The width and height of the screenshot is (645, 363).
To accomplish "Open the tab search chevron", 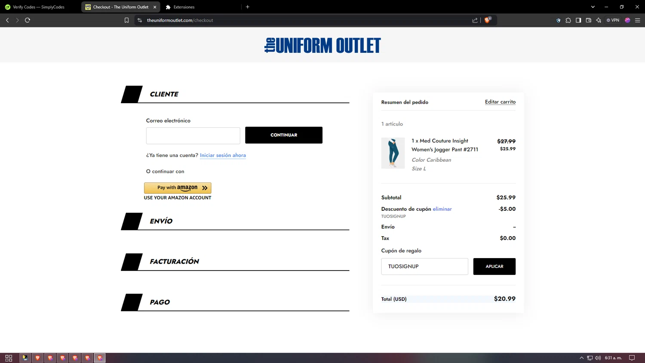I will click(593, 7).
